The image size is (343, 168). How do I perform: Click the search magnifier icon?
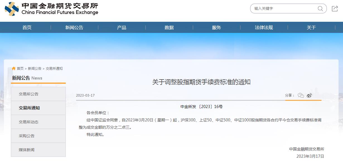[320, 8]
